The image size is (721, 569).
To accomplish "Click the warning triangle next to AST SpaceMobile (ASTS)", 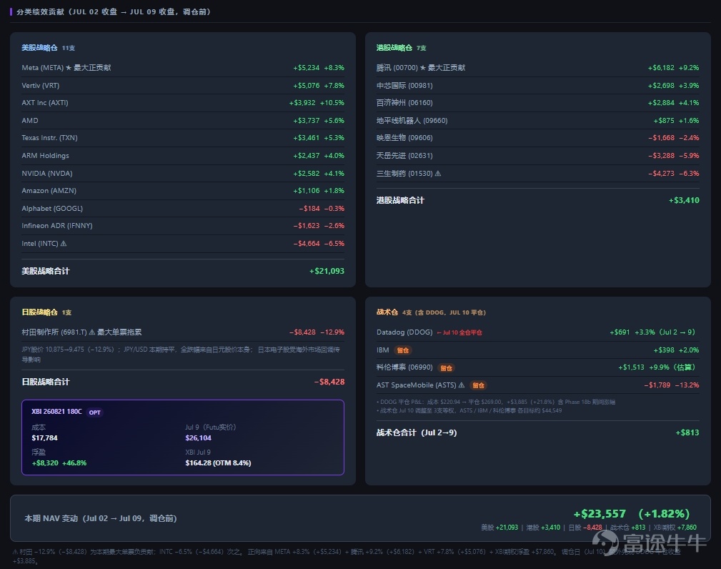I will pos(461,385).
